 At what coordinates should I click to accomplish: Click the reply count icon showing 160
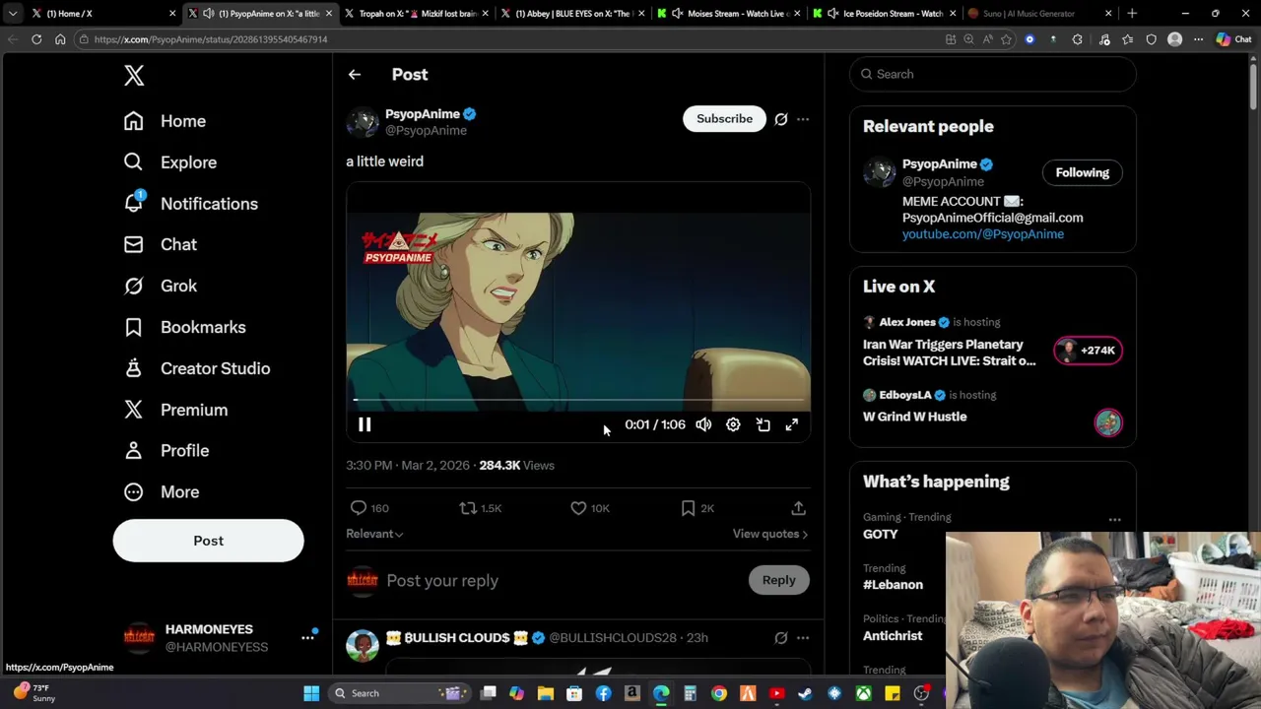point(359,508)
